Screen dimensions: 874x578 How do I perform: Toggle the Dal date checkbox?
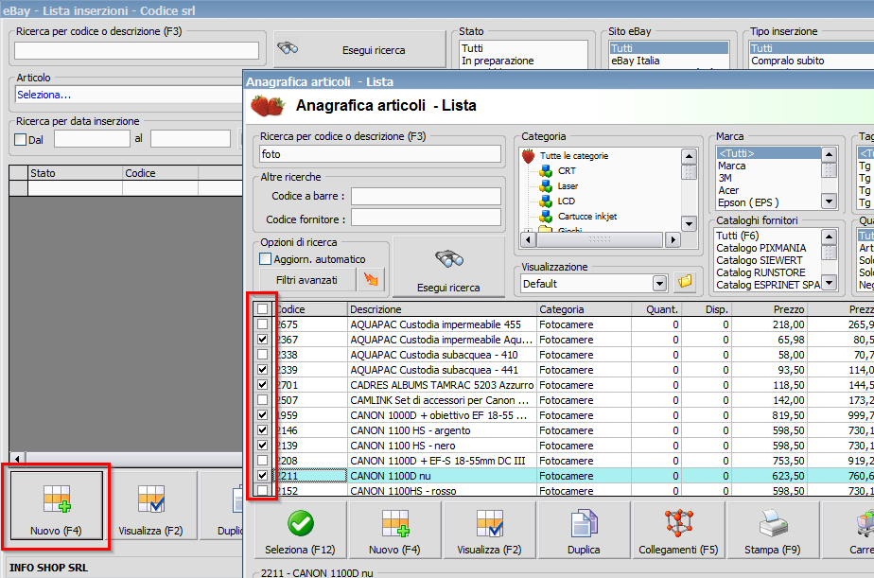(x=21, y=139)
